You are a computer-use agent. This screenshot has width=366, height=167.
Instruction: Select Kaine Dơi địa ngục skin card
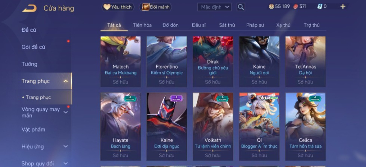tap(167, 127)
